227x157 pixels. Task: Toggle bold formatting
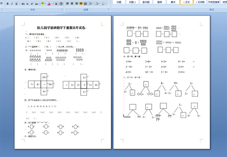pyautogui.click(x=8, y=4)
